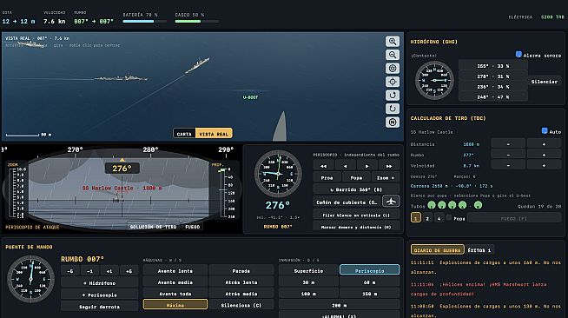
Task: Toggle the Auto checkbox in the TDC
Action: [x=545, y=131]
